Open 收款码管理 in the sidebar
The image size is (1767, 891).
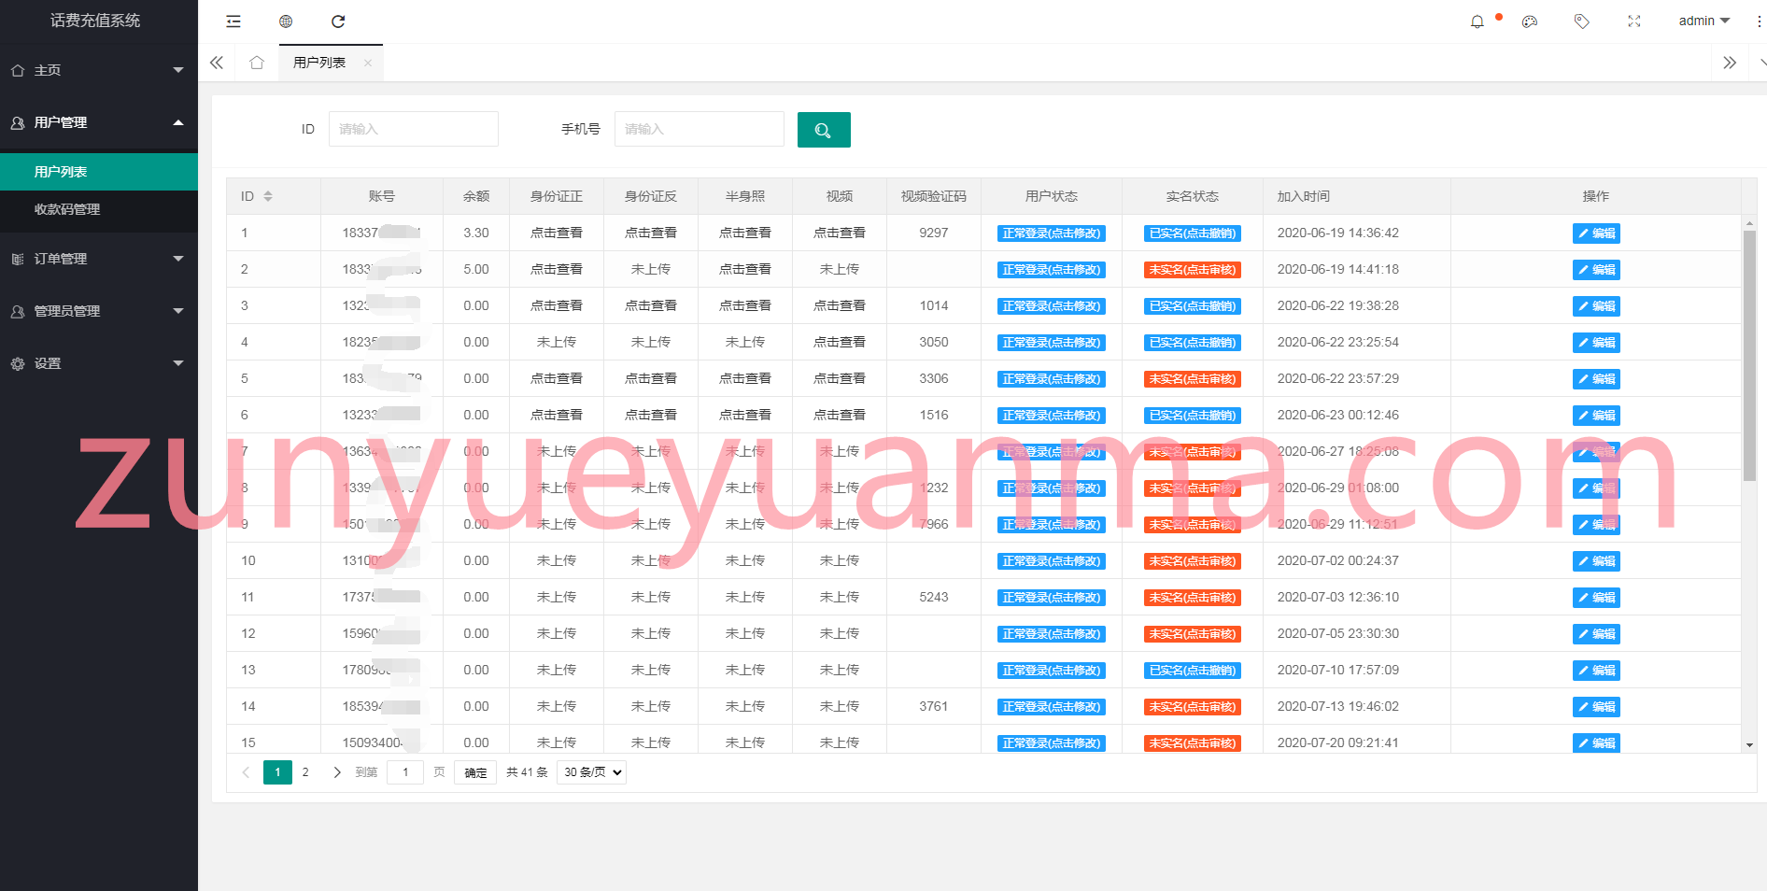coord(99,209)
